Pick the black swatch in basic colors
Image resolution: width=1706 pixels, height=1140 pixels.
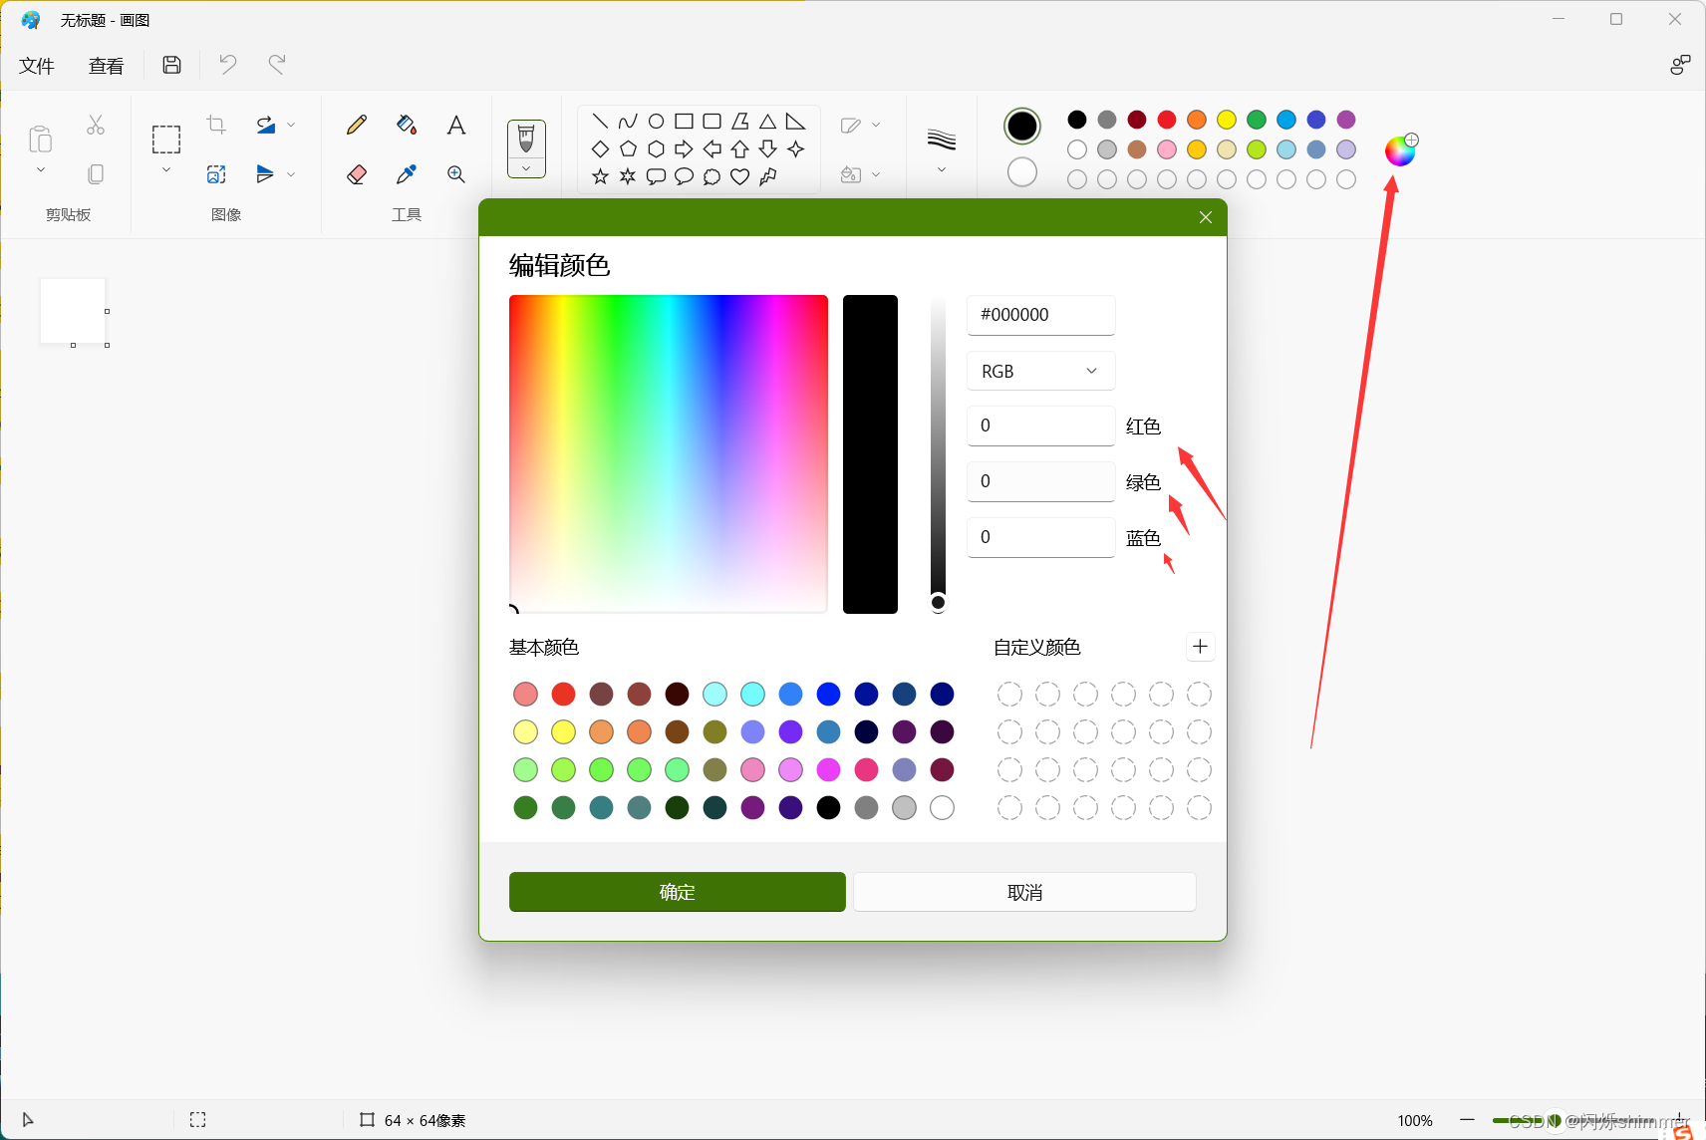click(828, 807)
